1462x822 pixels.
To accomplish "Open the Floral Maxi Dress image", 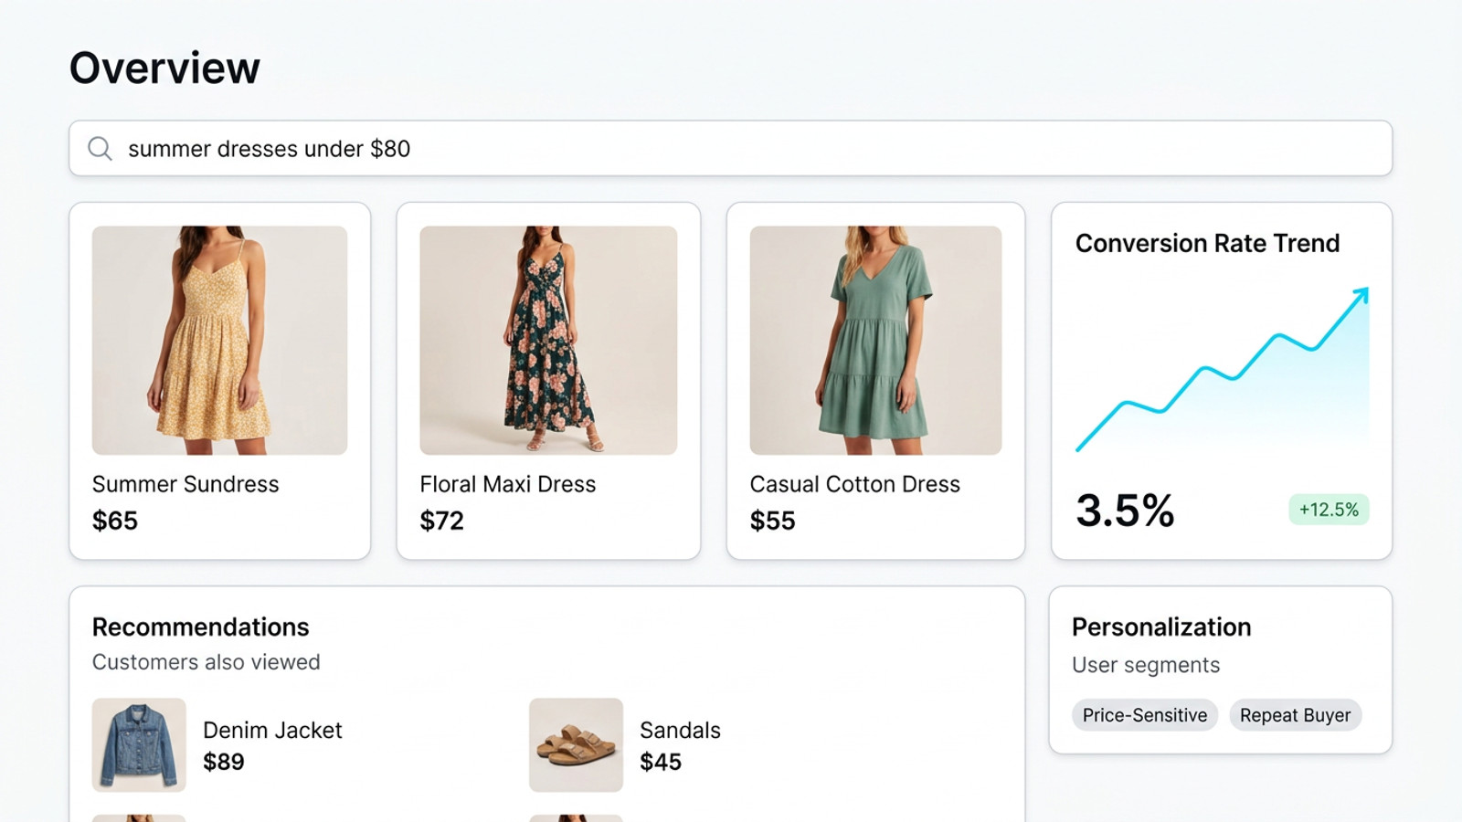I will [548, 340].
